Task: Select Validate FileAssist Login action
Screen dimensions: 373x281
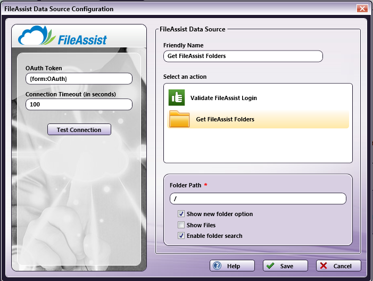Action: tap(258, 98)
